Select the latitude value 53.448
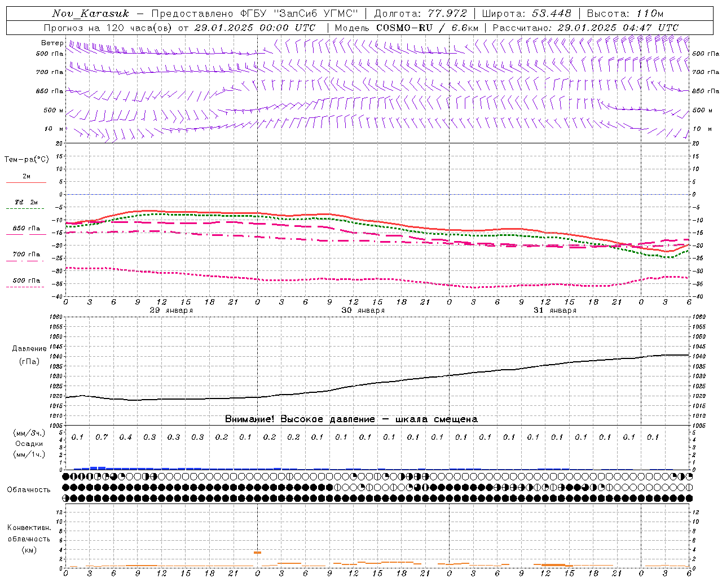Image resolution: width=722 pixels, height=578 pixels. (x=551, y=14)
